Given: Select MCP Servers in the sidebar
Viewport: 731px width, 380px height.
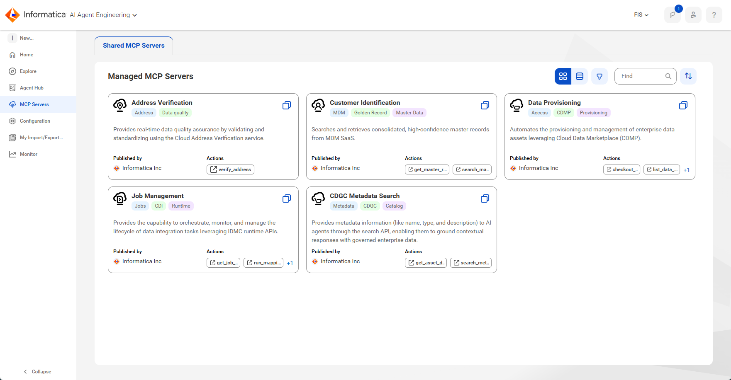Looking at the screenshot, I should coord(38,104).
